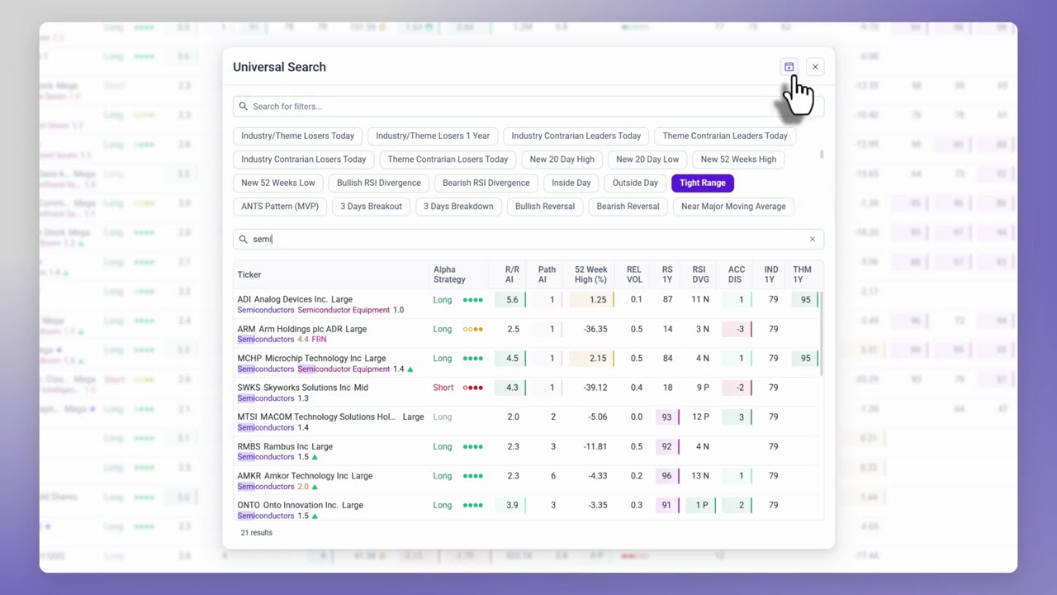This screenshot has height=595, width=1057.
Task: Choose Bearish RSI Divergence filter
Action: coord(486,183)
